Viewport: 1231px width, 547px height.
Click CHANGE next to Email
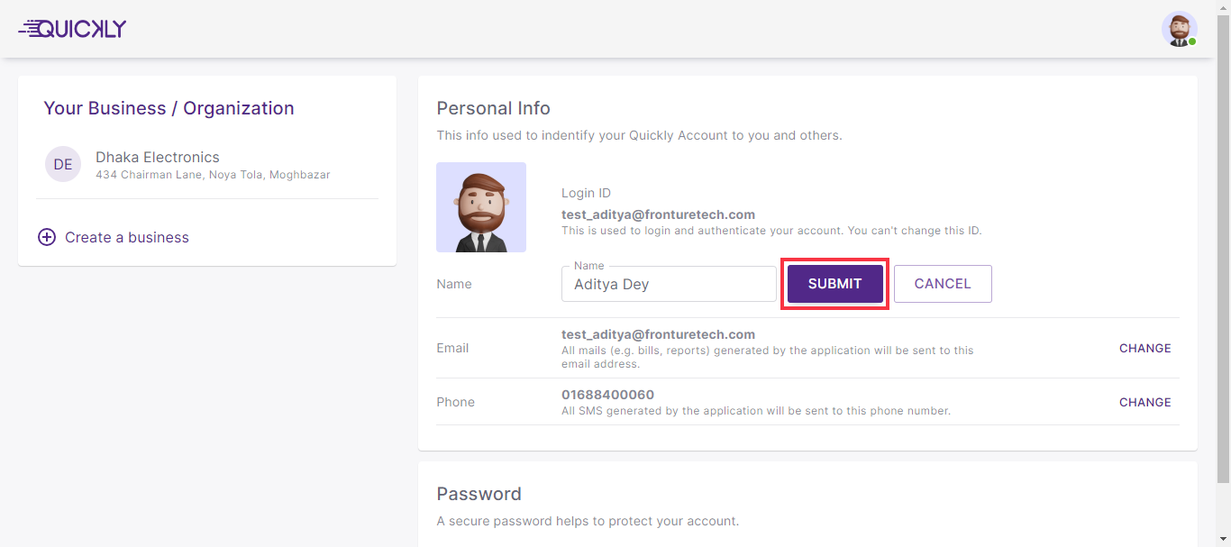pos(1144,348)
